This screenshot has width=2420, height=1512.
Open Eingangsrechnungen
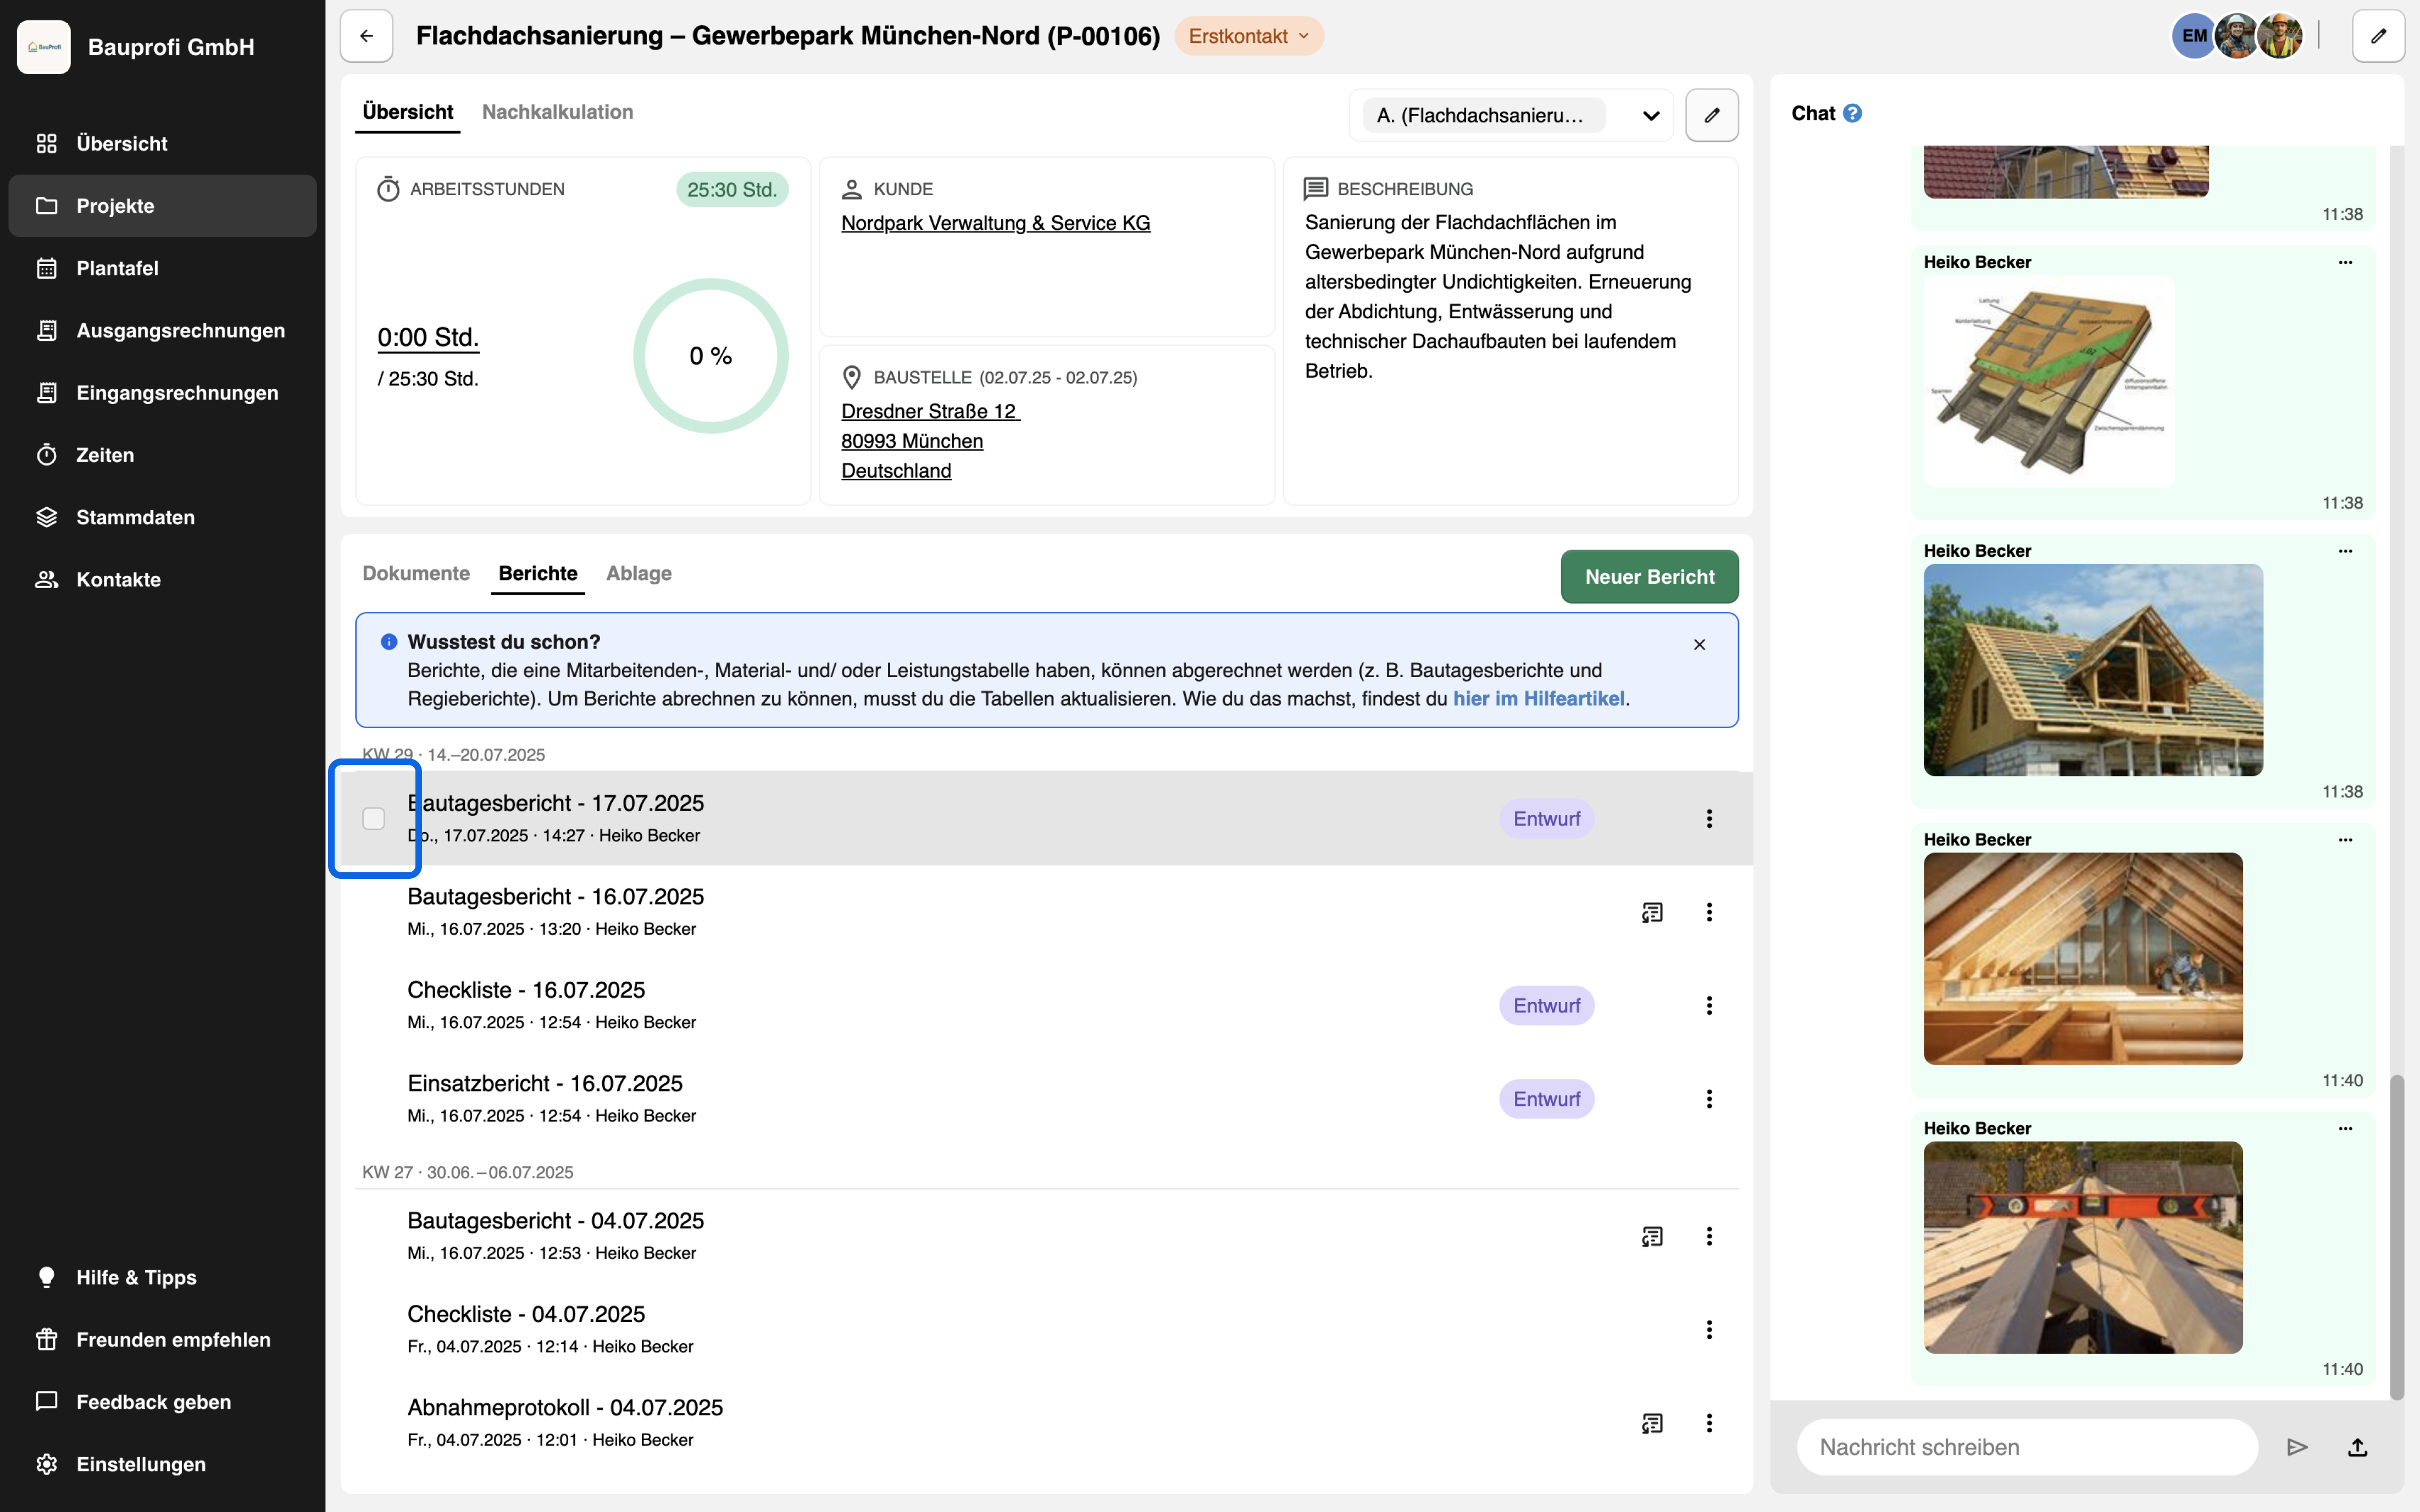coord(163,392)
